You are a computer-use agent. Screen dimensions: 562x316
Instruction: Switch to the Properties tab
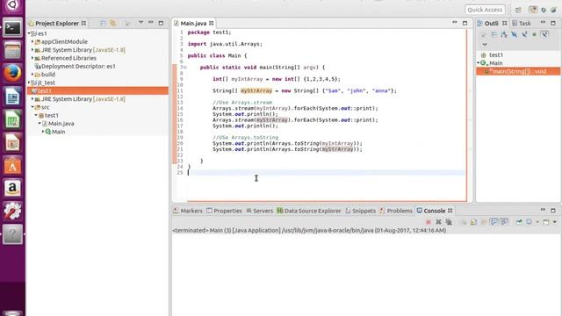coord(224,211)
